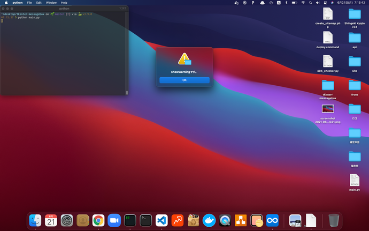Launch Visual Studio Code from the Dock

162,220
